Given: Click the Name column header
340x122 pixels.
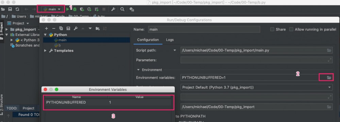Looking at the screenshot, I should [76, 97].
